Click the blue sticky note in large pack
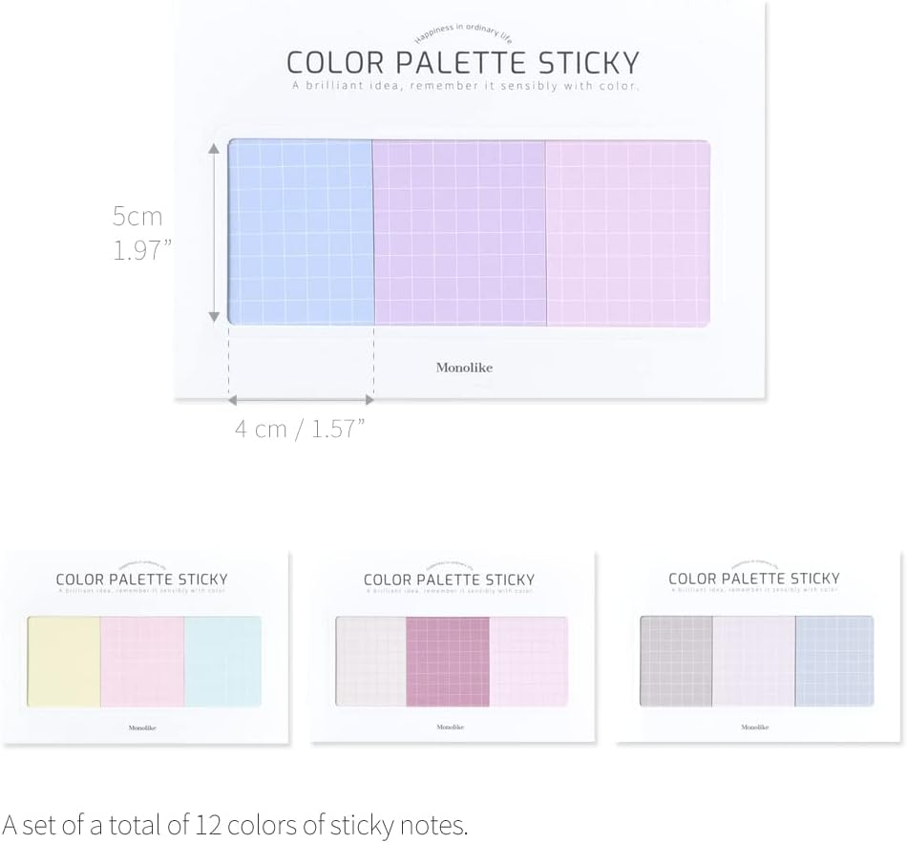 point(301,232)
